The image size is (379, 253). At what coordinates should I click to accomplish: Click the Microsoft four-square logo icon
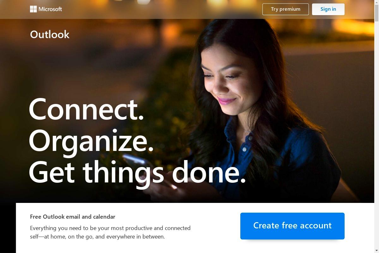(33, 9)
